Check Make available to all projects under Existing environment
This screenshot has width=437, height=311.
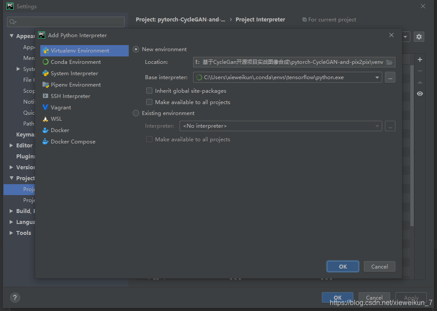149,139
